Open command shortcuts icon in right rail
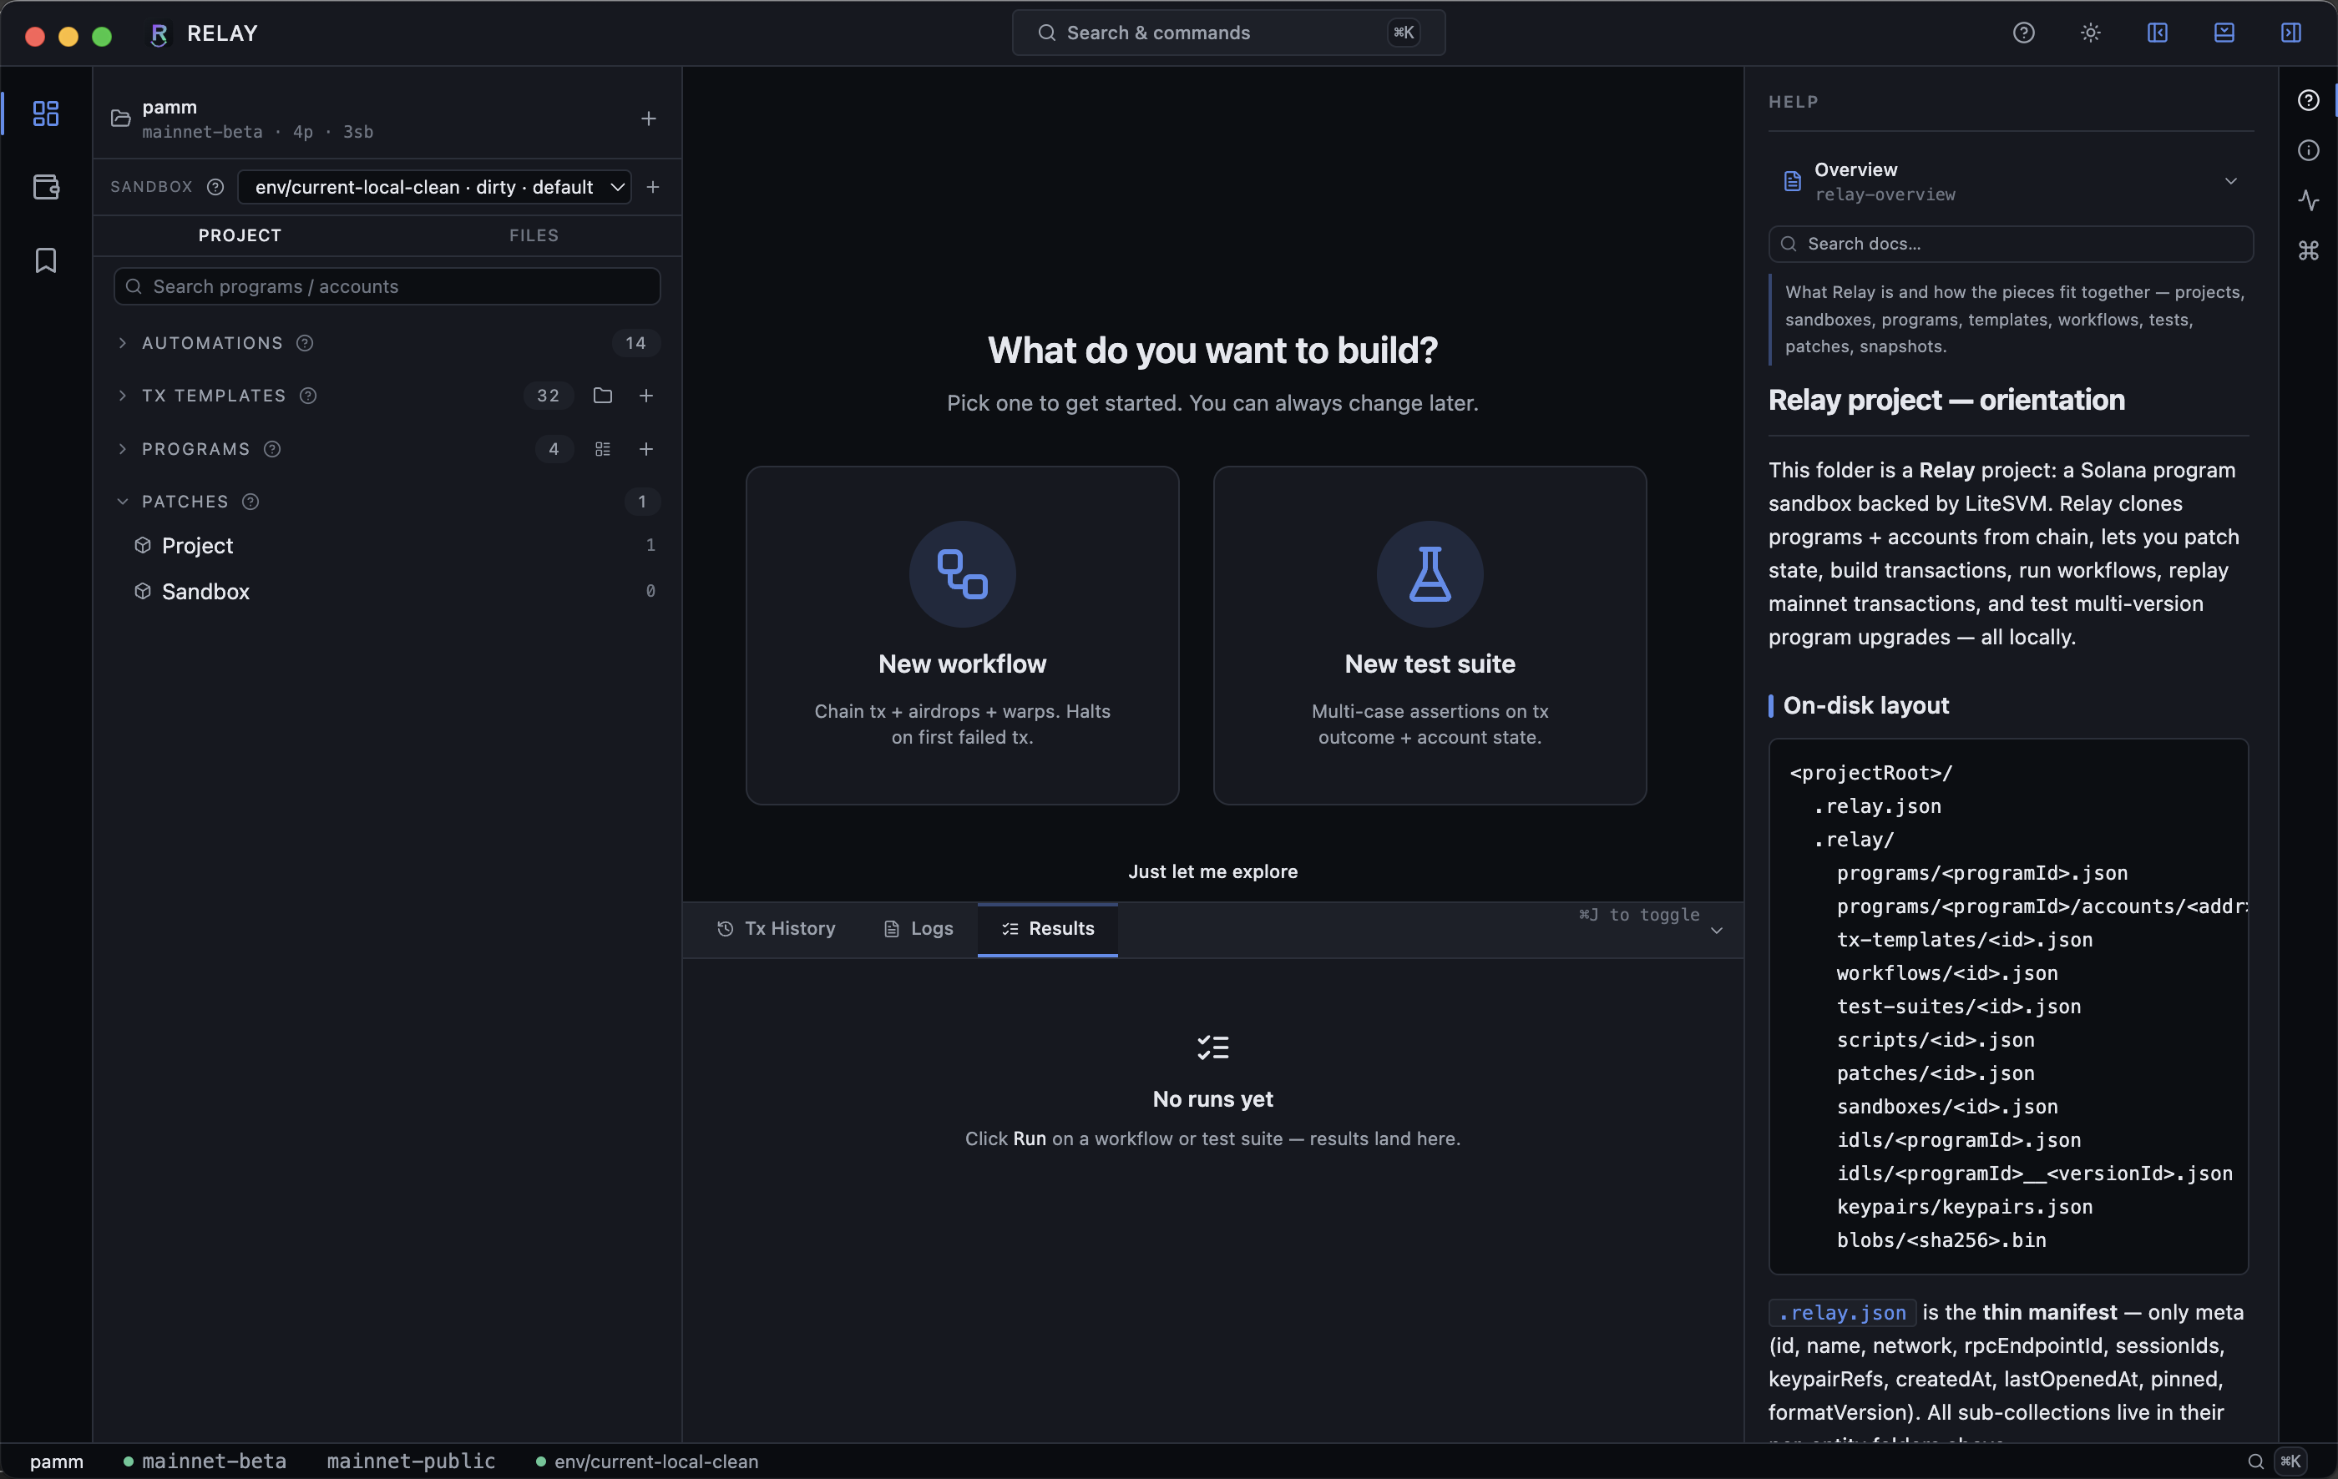Viewport: 2338px width, 1479px height. [2309, 250]
